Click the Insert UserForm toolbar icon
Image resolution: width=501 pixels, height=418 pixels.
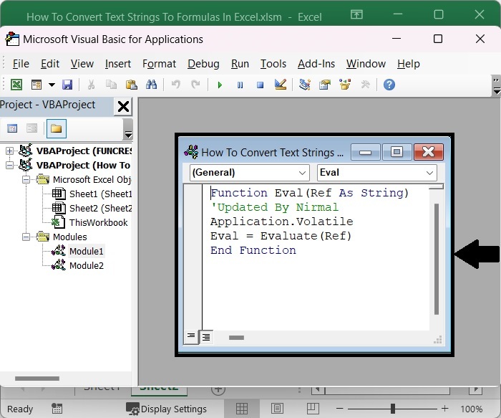pyautogui.click(x=37, y=85)
